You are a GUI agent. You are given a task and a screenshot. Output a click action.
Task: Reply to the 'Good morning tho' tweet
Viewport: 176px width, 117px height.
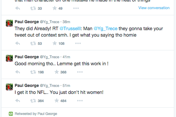coord(18,72)
